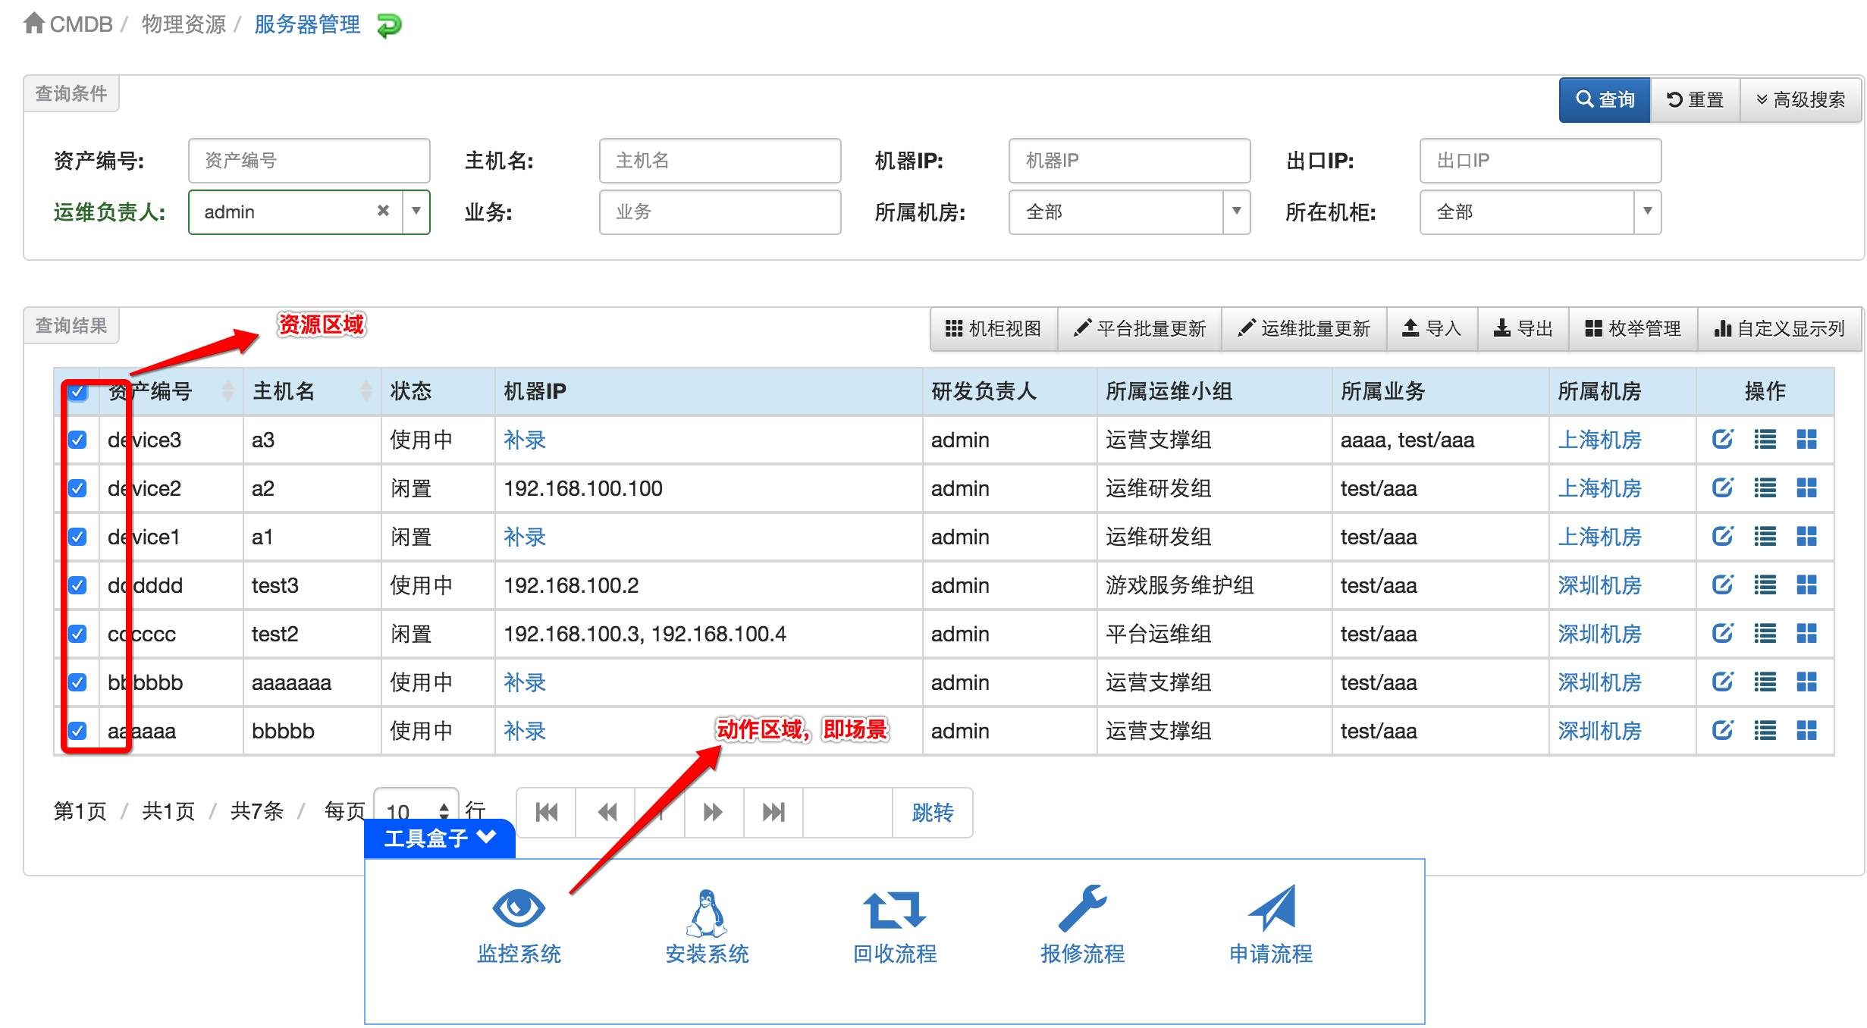Collapse the 工具盒子 panel chevron
The width and height of the screenshot is (1867, 1028).
(486, 837)
